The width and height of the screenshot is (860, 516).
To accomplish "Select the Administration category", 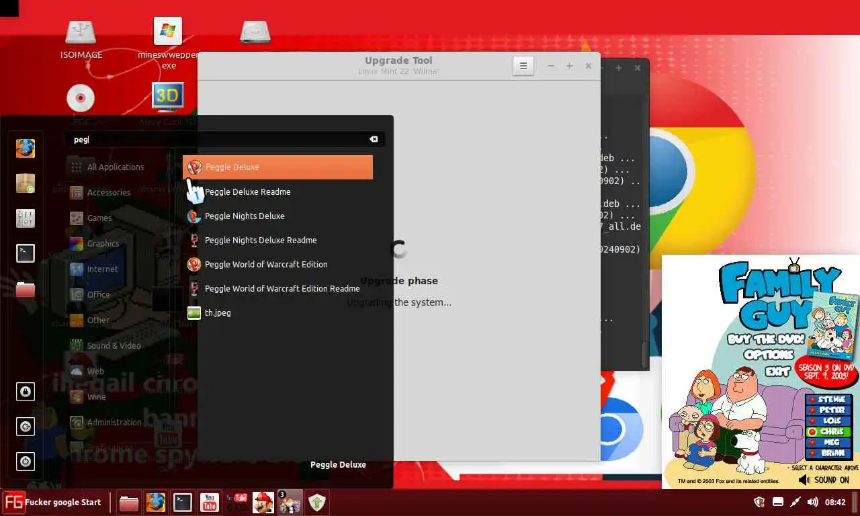I will coord(116,422).
